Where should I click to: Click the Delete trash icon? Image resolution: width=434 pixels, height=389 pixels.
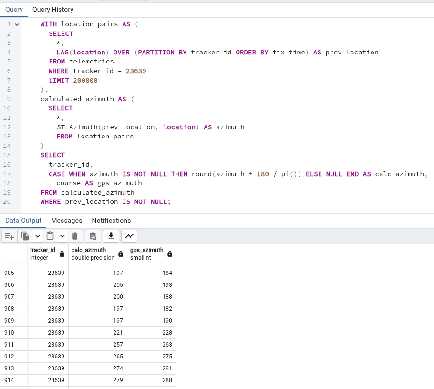tap(75, 236)
